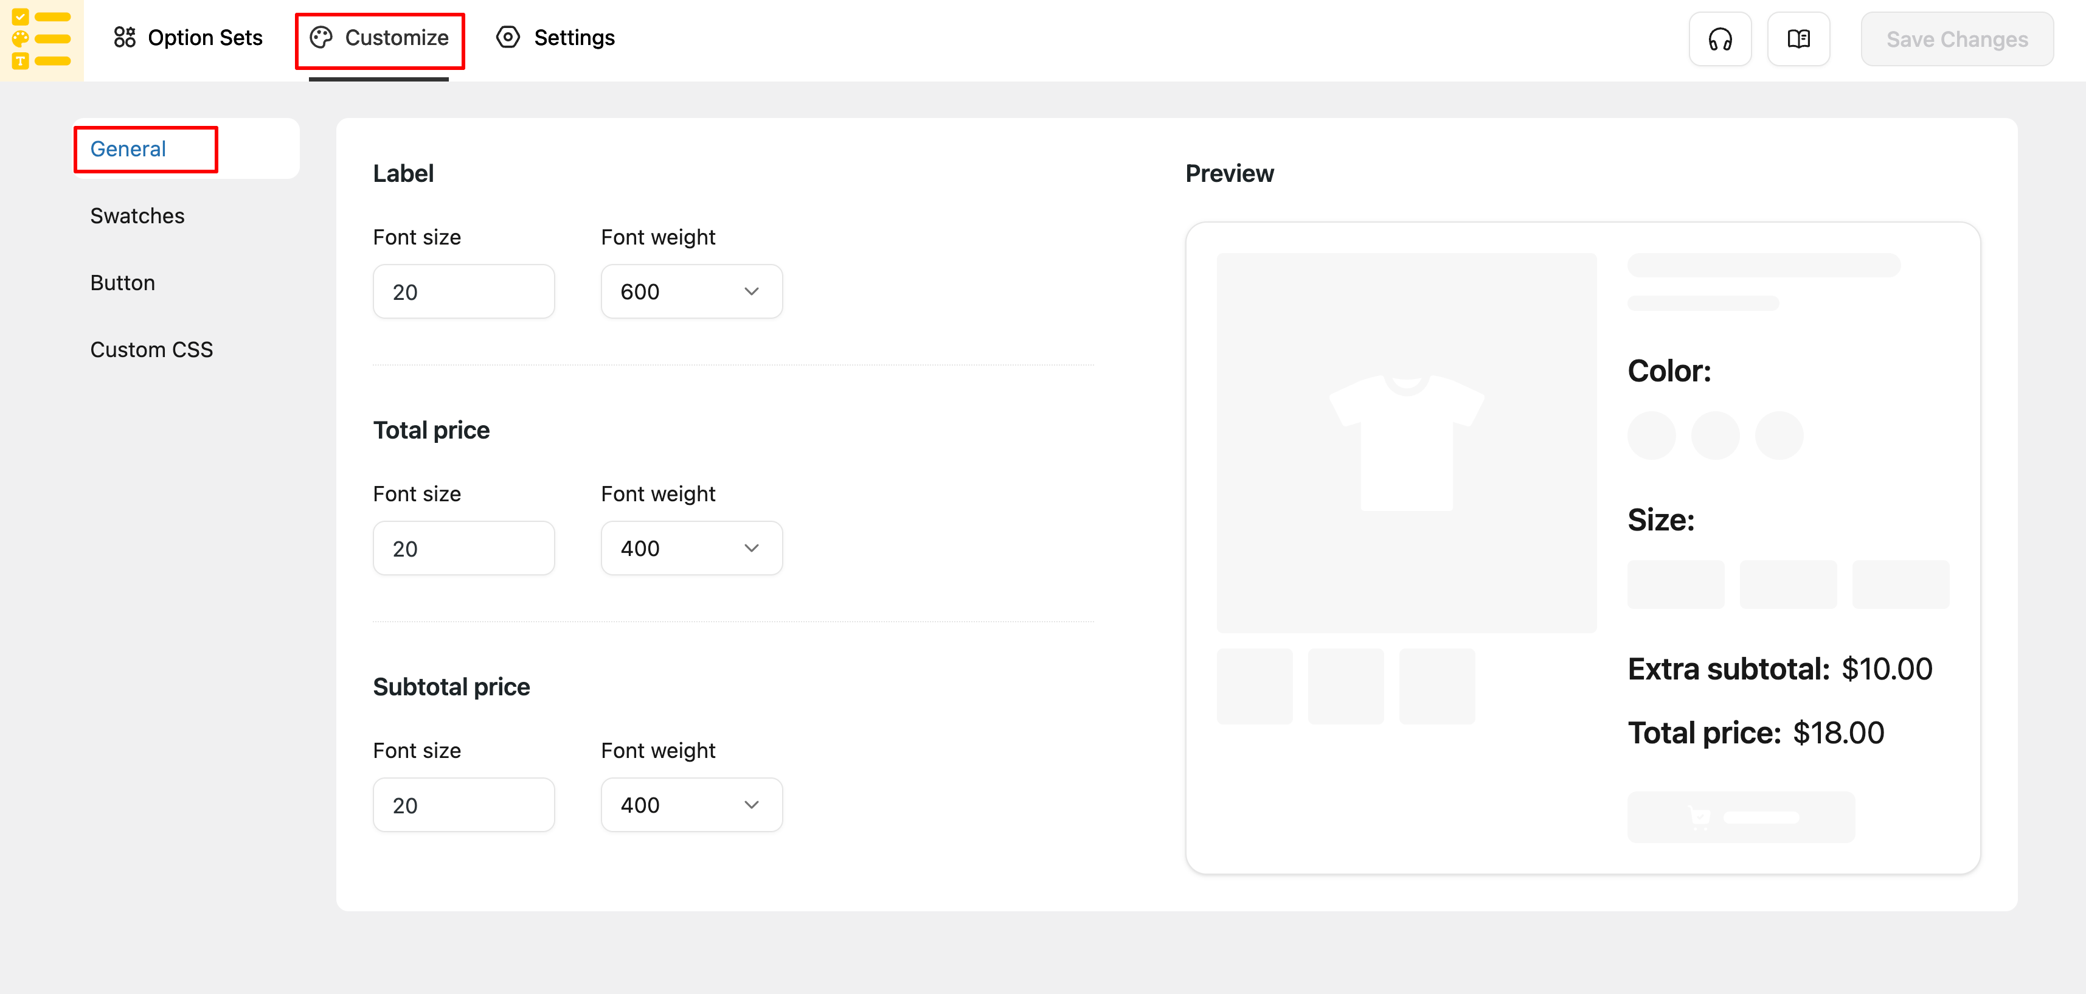This screenshot has width=2086, height=994.
Task: Open documentation via the book icon
Action: coord(1798,39)
